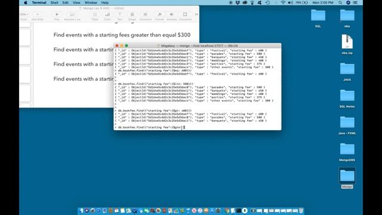Open Terminal icon in the Dock
This screenshot has height=215, width=382.
pos(239,211)
